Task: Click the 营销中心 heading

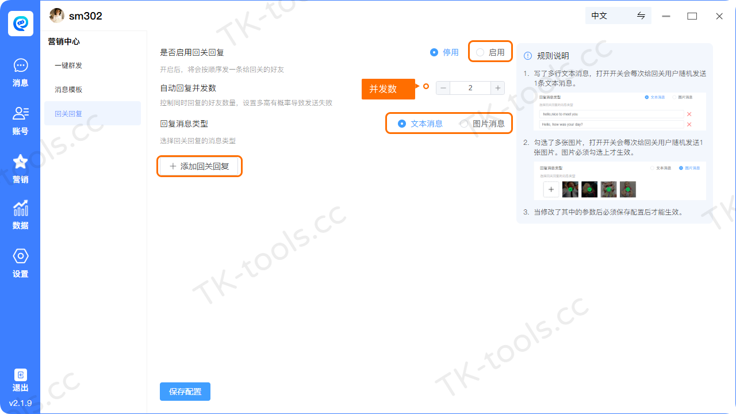Action: pyautogui.click(x=64, y=41)
